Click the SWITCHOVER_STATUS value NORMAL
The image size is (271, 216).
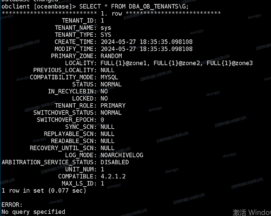111,112
